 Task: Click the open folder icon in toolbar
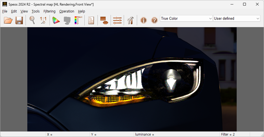coord(8,20)
